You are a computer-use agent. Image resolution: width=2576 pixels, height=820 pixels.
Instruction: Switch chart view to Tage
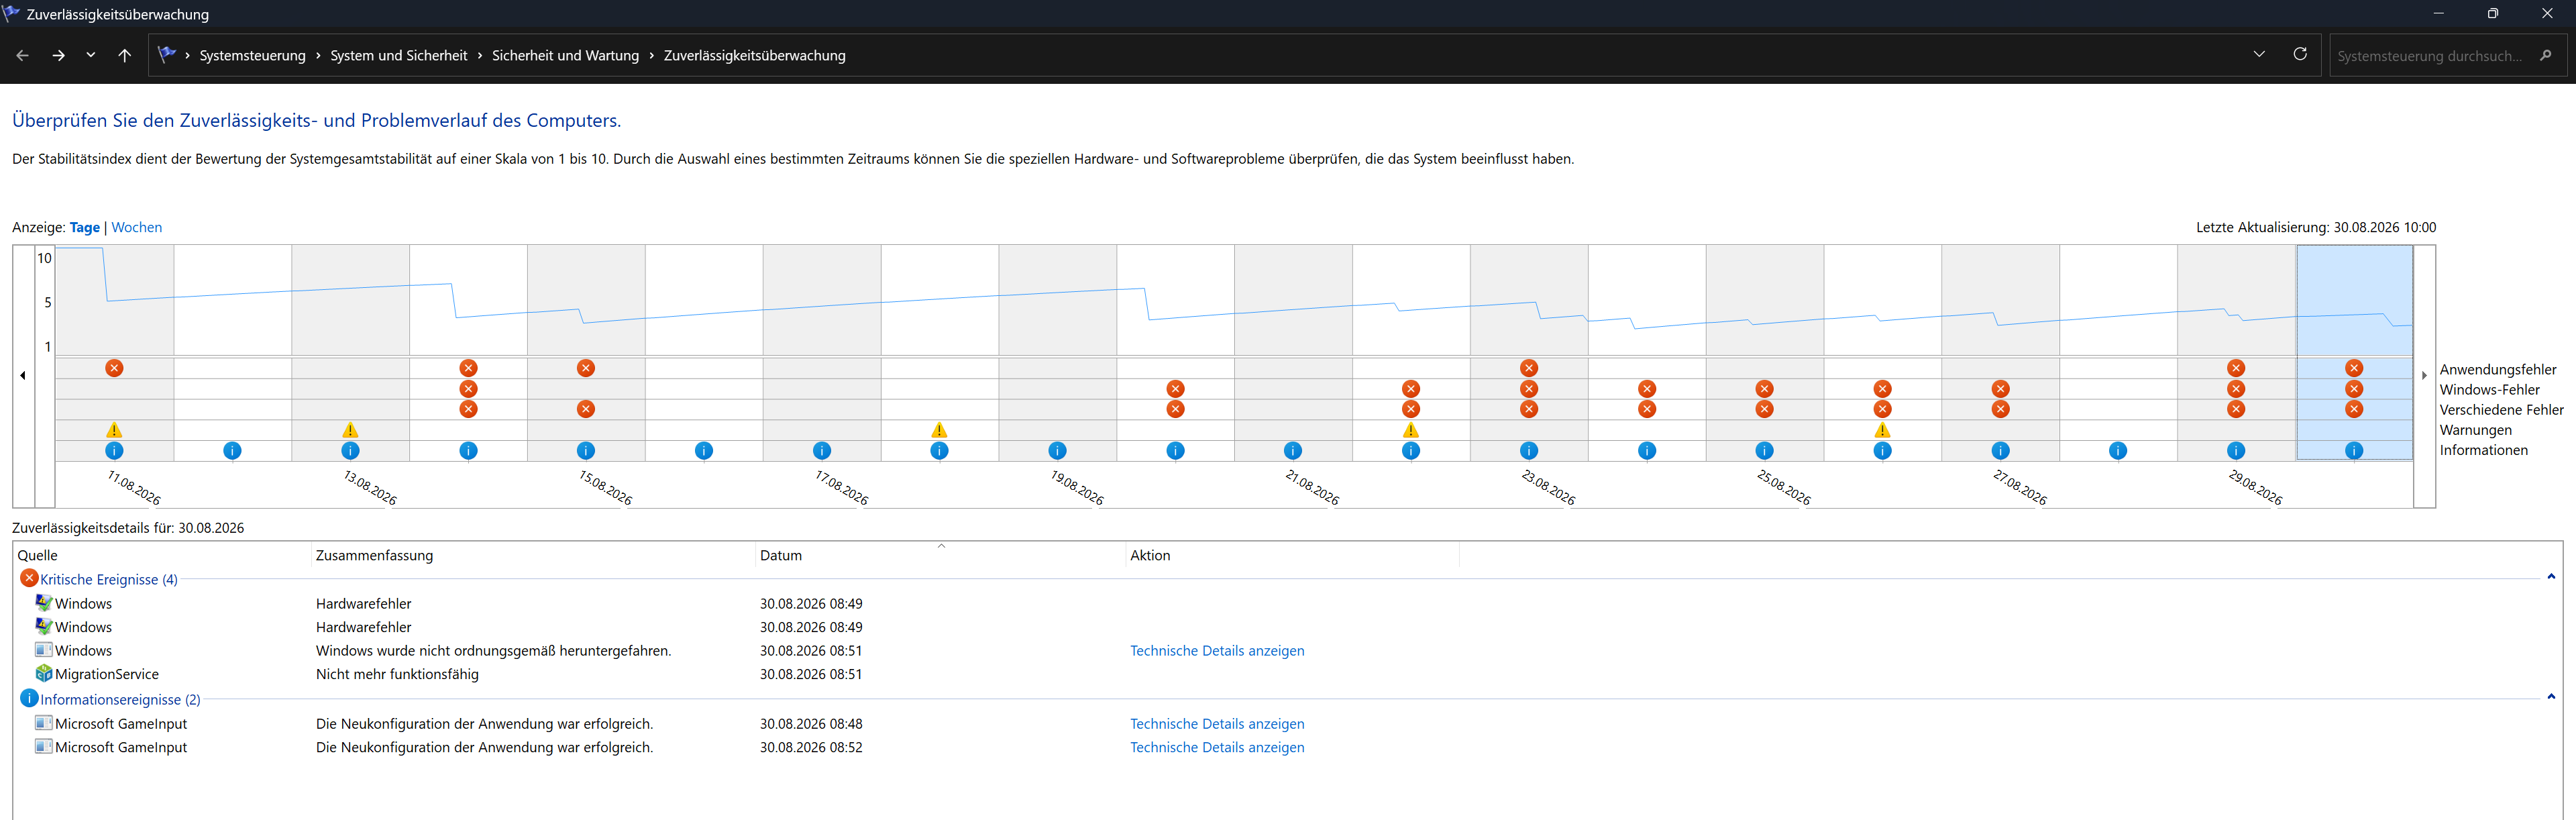coord(85,227)
